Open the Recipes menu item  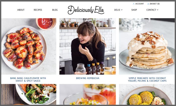coord(38,10)
